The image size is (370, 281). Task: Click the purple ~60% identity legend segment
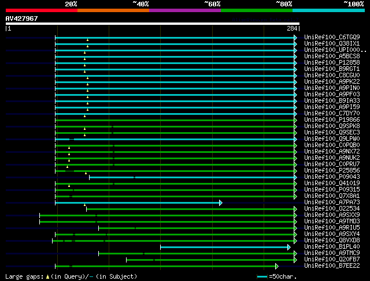tap(184, 10)
